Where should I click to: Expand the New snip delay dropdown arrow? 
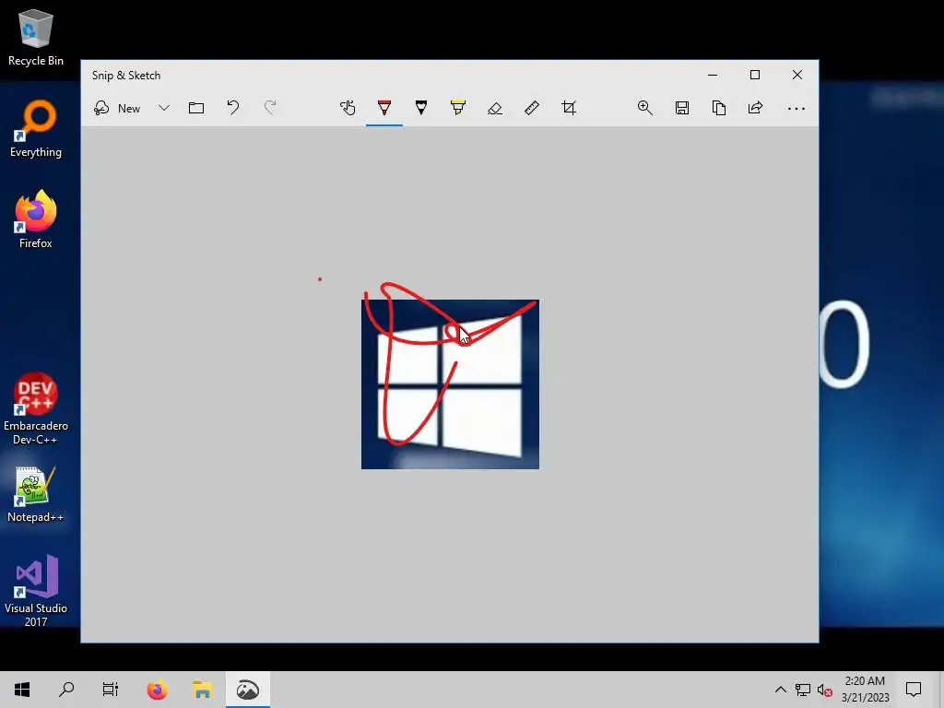coord(164,109)
